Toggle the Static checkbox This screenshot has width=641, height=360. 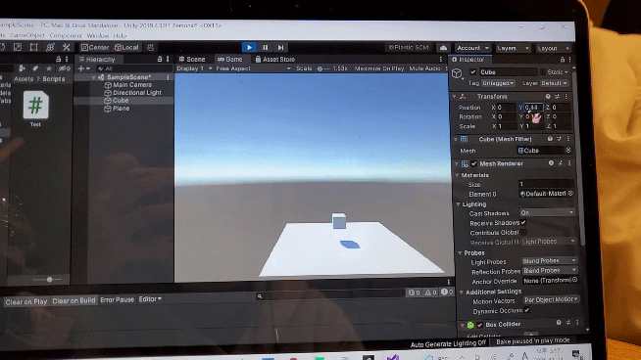pos(543,71)
